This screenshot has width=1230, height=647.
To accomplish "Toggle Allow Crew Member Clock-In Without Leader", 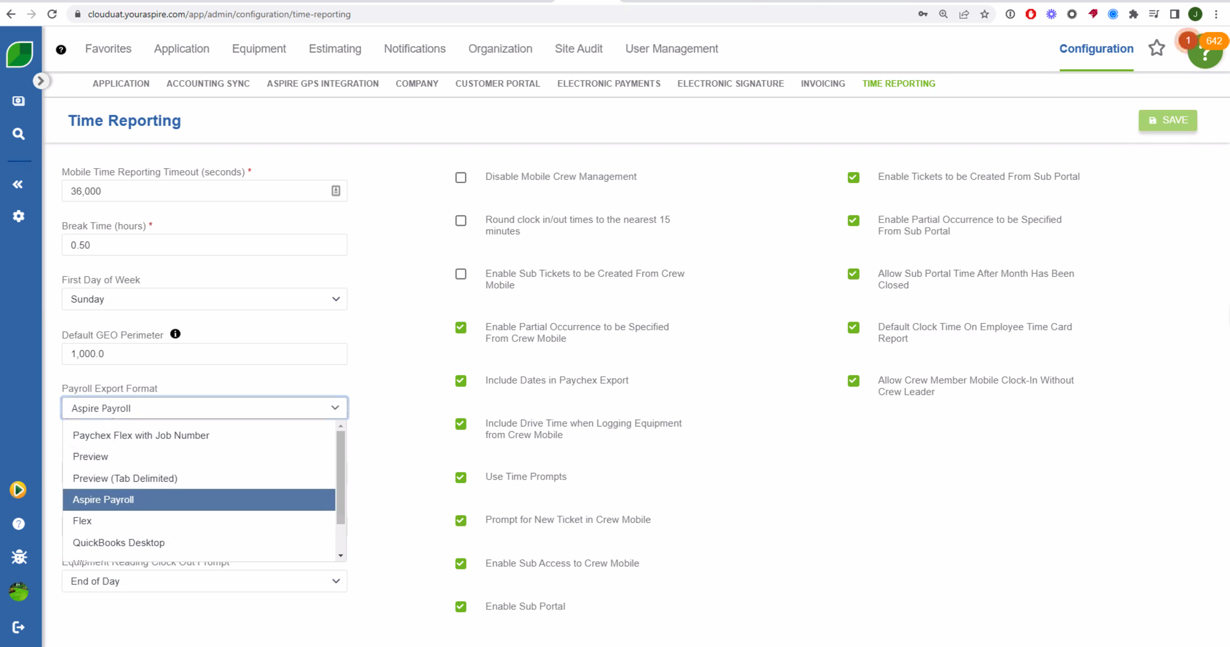I will click(x=854, y=381).
